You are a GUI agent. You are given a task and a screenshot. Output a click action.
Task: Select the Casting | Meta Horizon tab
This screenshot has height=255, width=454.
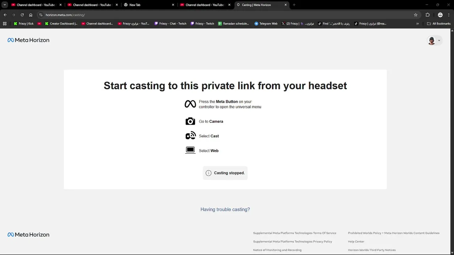[x=262, y=5]
